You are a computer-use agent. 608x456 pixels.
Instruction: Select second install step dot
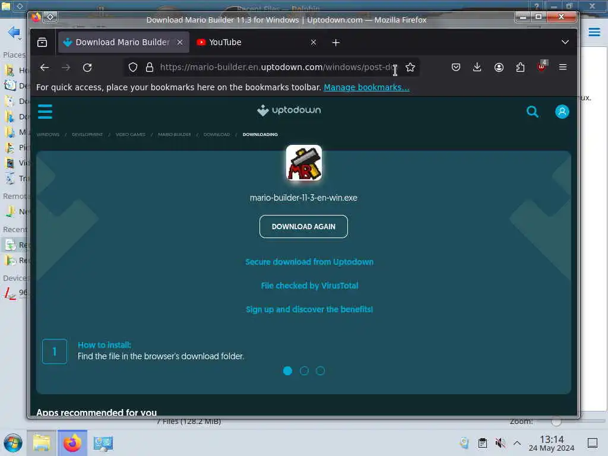pyautogui.click(x=304, y=371)
